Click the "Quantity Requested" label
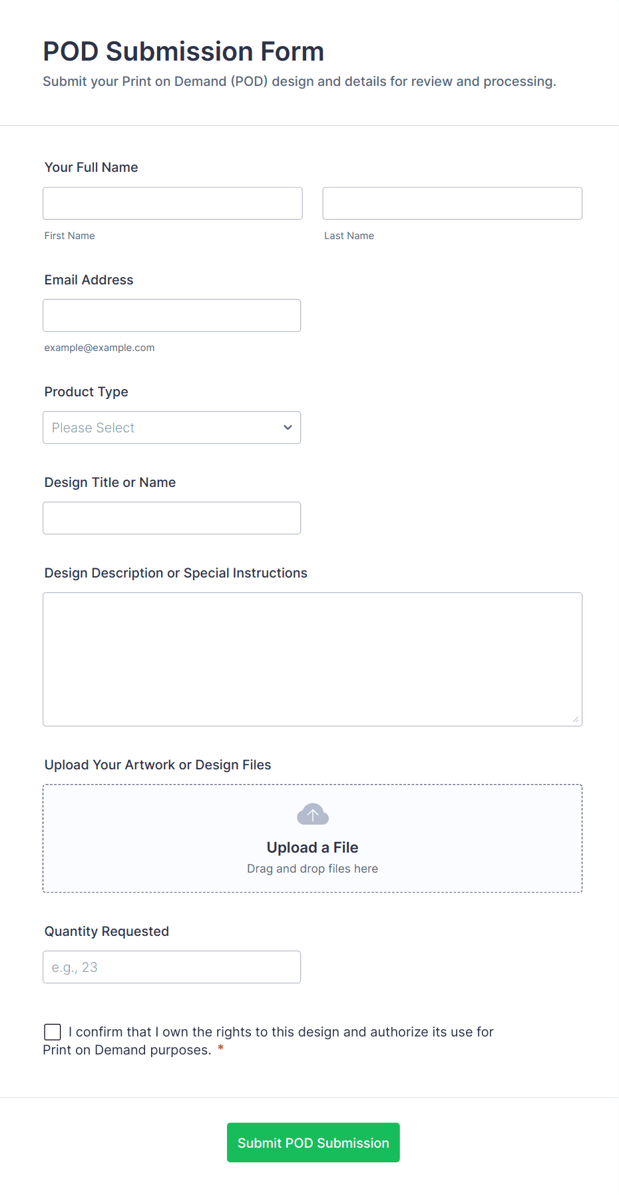Screen dimensions: 619x1195 click(106, 931)
